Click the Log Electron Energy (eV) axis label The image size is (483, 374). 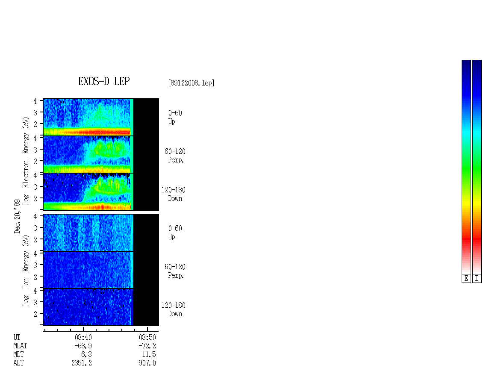26,161
